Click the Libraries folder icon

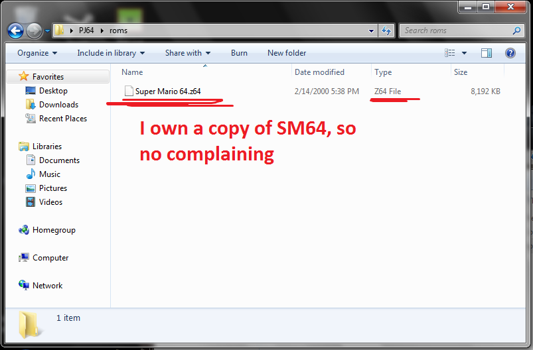[24, 146]
